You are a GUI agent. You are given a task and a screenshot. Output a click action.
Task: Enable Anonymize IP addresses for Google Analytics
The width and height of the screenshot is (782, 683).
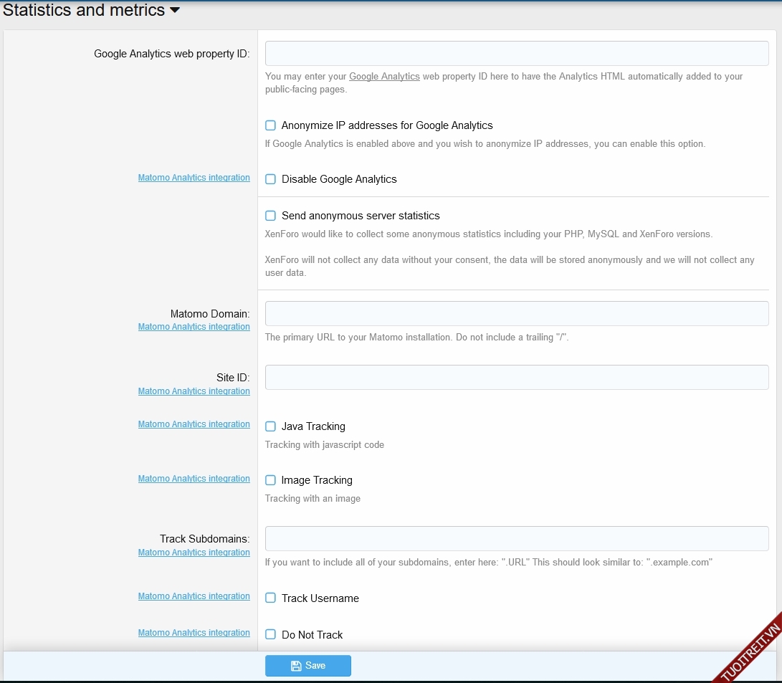[270, 125]
